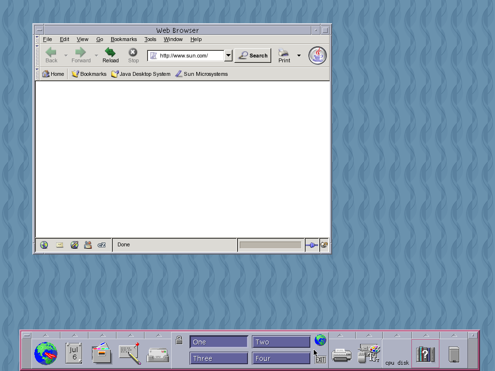Expand the subpanel above the printer icon
This screenshot has height=371, width=495.
click(x=340, y=335)
